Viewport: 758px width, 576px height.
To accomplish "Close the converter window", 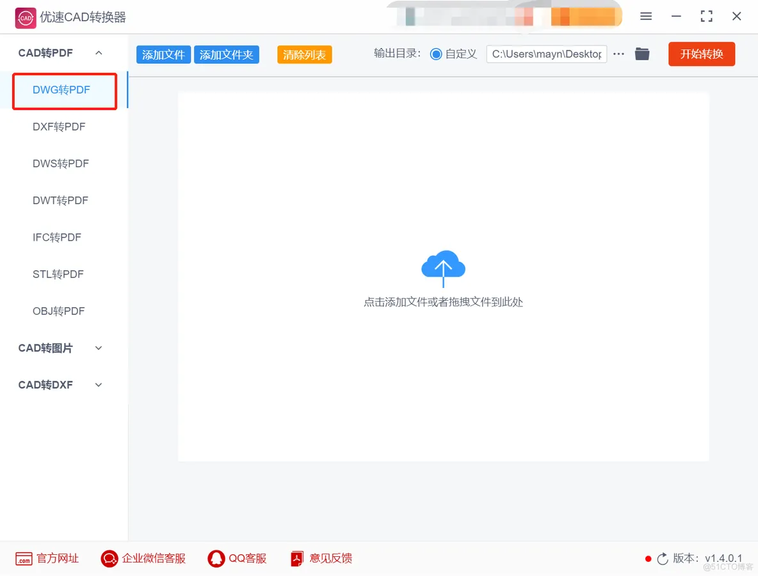I will (x=737, y=17).
